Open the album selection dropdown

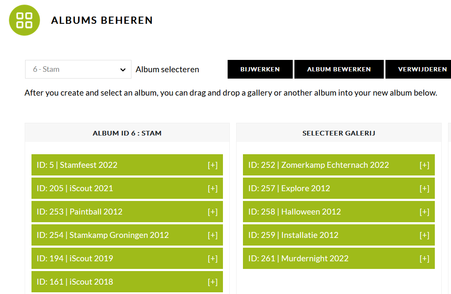(78, 69)
